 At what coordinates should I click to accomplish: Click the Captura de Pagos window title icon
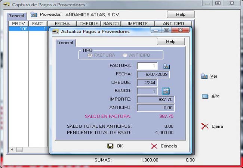[6, 4]
